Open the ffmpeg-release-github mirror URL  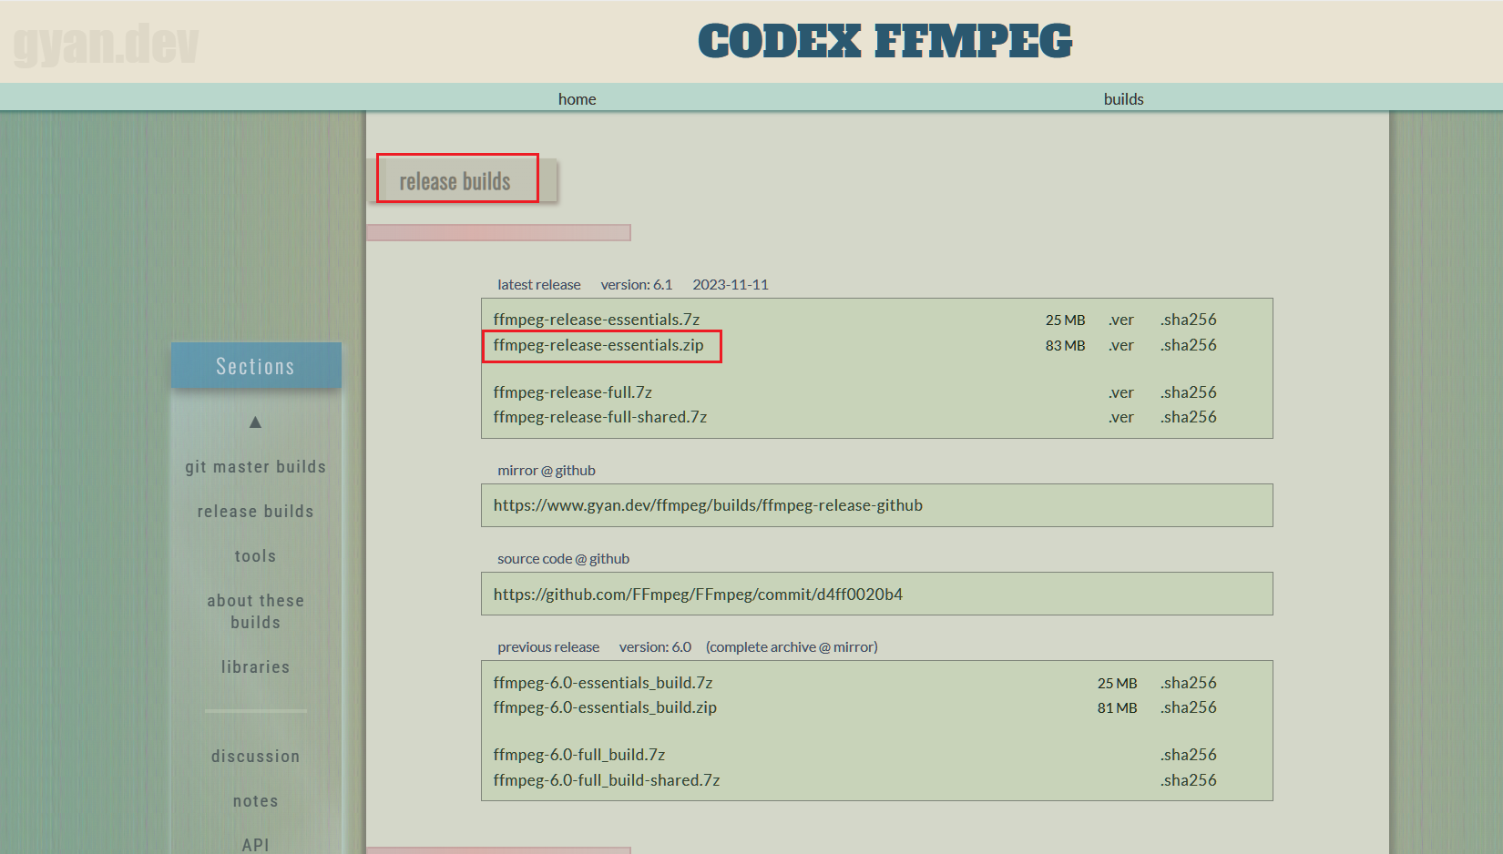tap(708, 505)
